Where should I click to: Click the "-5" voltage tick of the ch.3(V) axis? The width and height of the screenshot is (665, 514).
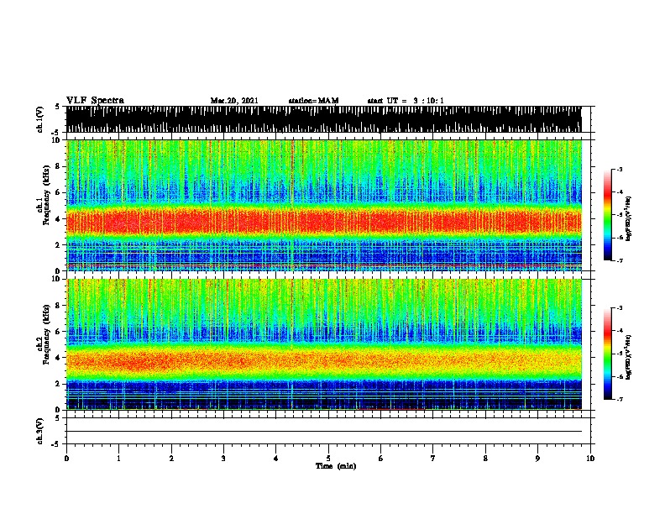(x=57, y=444)
